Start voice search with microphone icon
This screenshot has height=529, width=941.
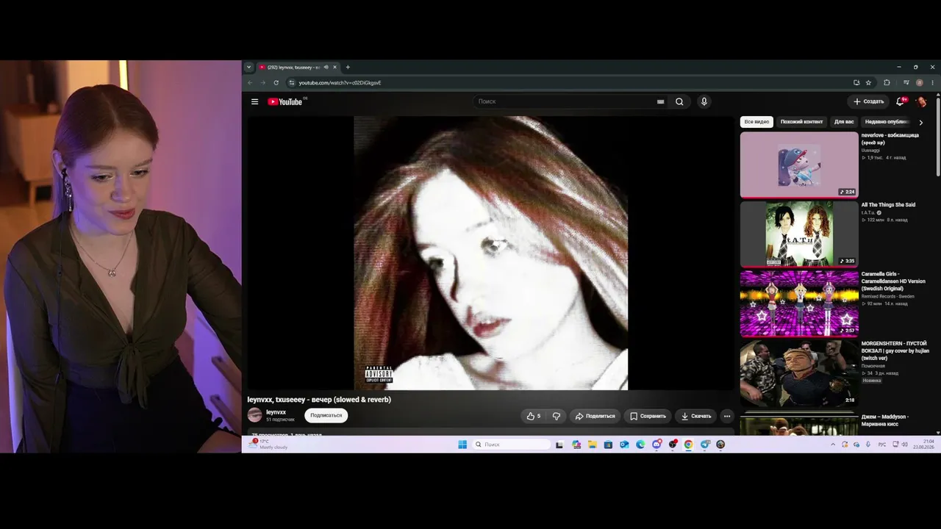(x=704, y=101)
